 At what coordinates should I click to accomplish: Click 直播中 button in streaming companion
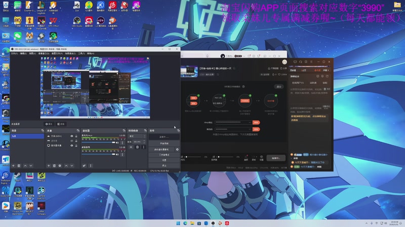pos(276,158)
